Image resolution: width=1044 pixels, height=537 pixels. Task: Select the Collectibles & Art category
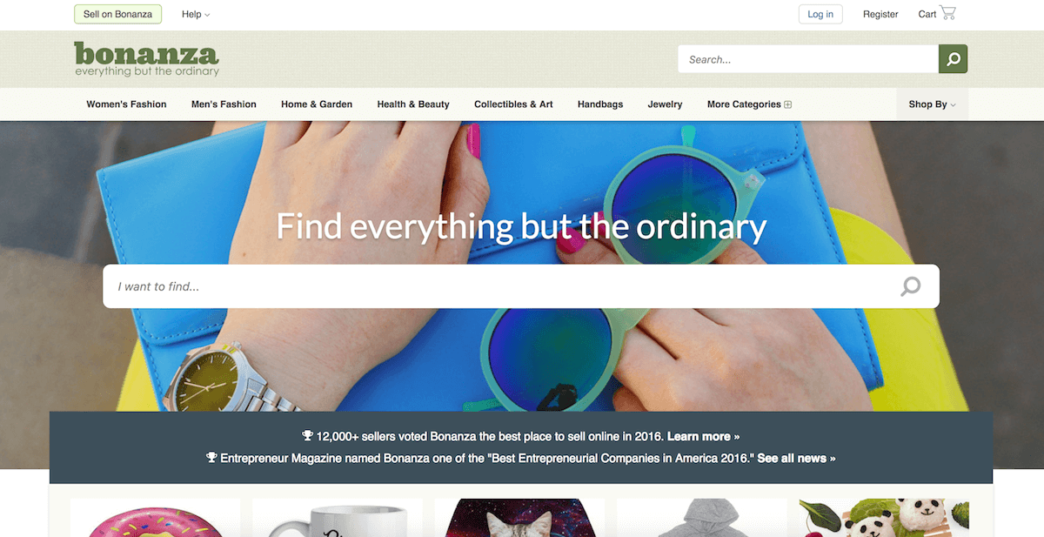[513, 104]
